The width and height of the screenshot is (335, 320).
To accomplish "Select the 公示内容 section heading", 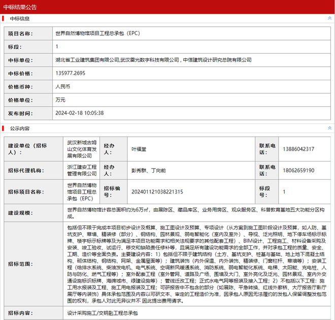I will (20, 129).
